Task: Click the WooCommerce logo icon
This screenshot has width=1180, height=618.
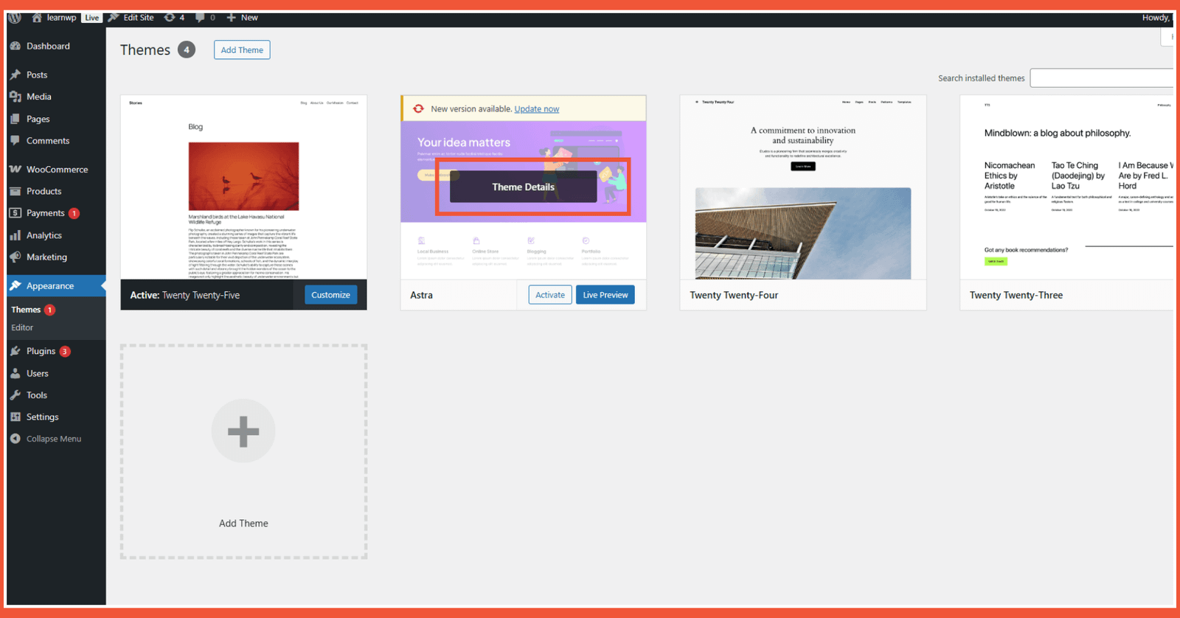Action: tap(15, 169)
